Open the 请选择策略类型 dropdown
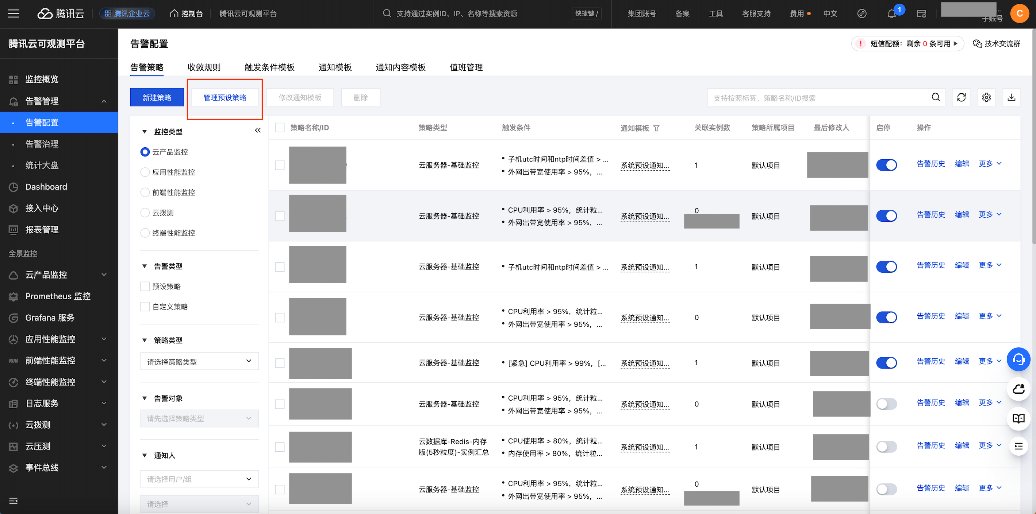The width and height of the screenshot is (1036, 514). tap(199, 361)
